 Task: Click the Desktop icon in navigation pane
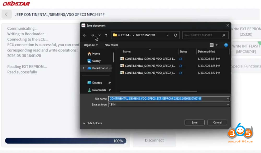pos(89,83)
